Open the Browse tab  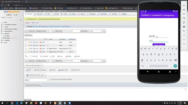point(29,14)
